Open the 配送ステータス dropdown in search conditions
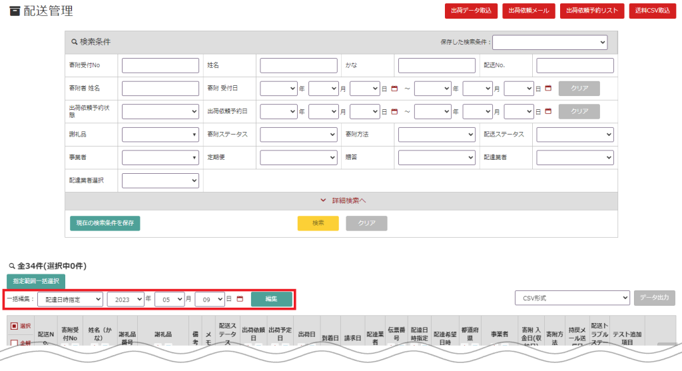Viewport: 682px width, 371px height. click(574, 135)
